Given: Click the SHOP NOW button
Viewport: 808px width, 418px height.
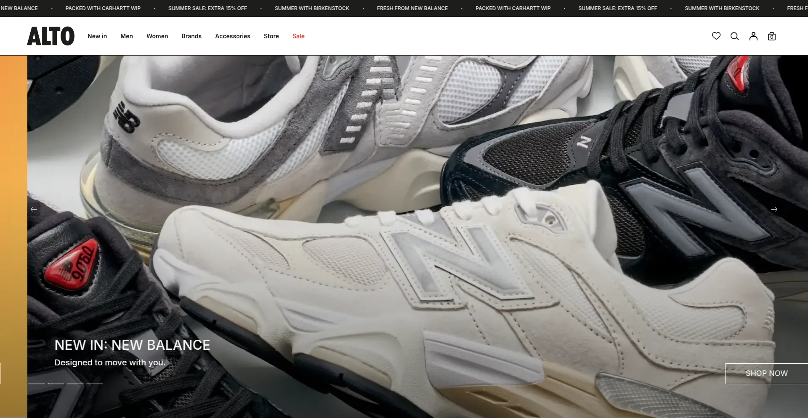Looking at the screenshot, I should click(766, 373).
